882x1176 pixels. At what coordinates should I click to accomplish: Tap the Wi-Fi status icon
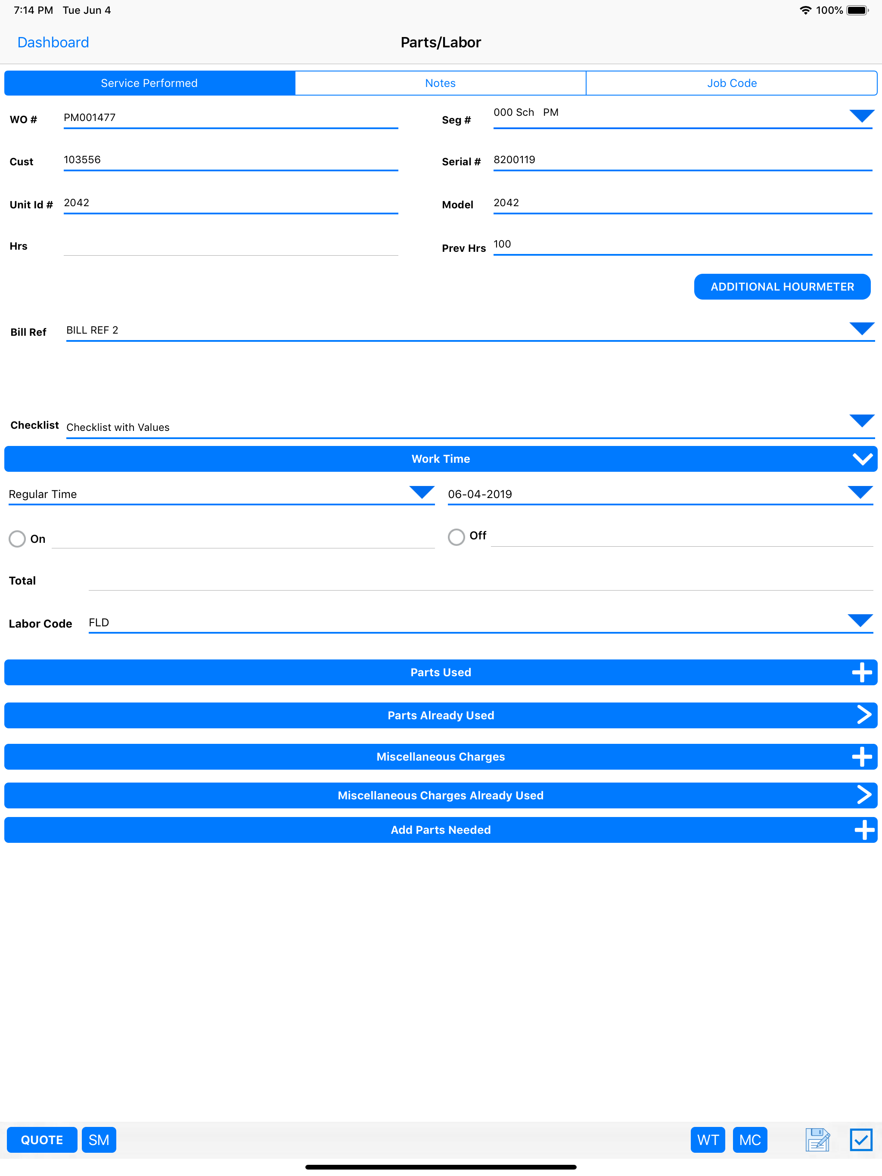coord(805,10)
